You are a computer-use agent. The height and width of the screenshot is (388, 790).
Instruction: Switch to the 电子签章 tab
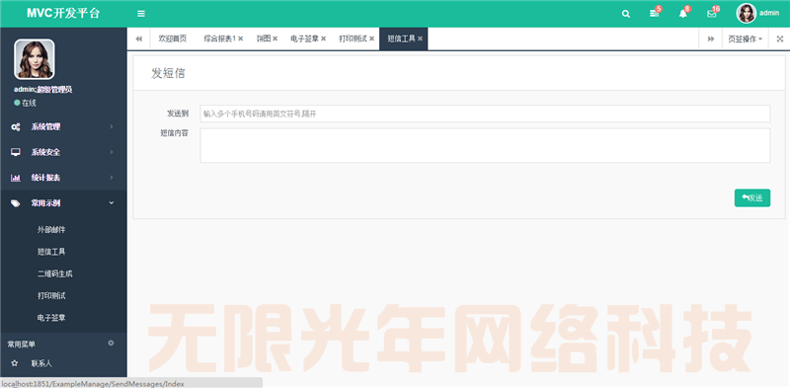coord(305,39)
